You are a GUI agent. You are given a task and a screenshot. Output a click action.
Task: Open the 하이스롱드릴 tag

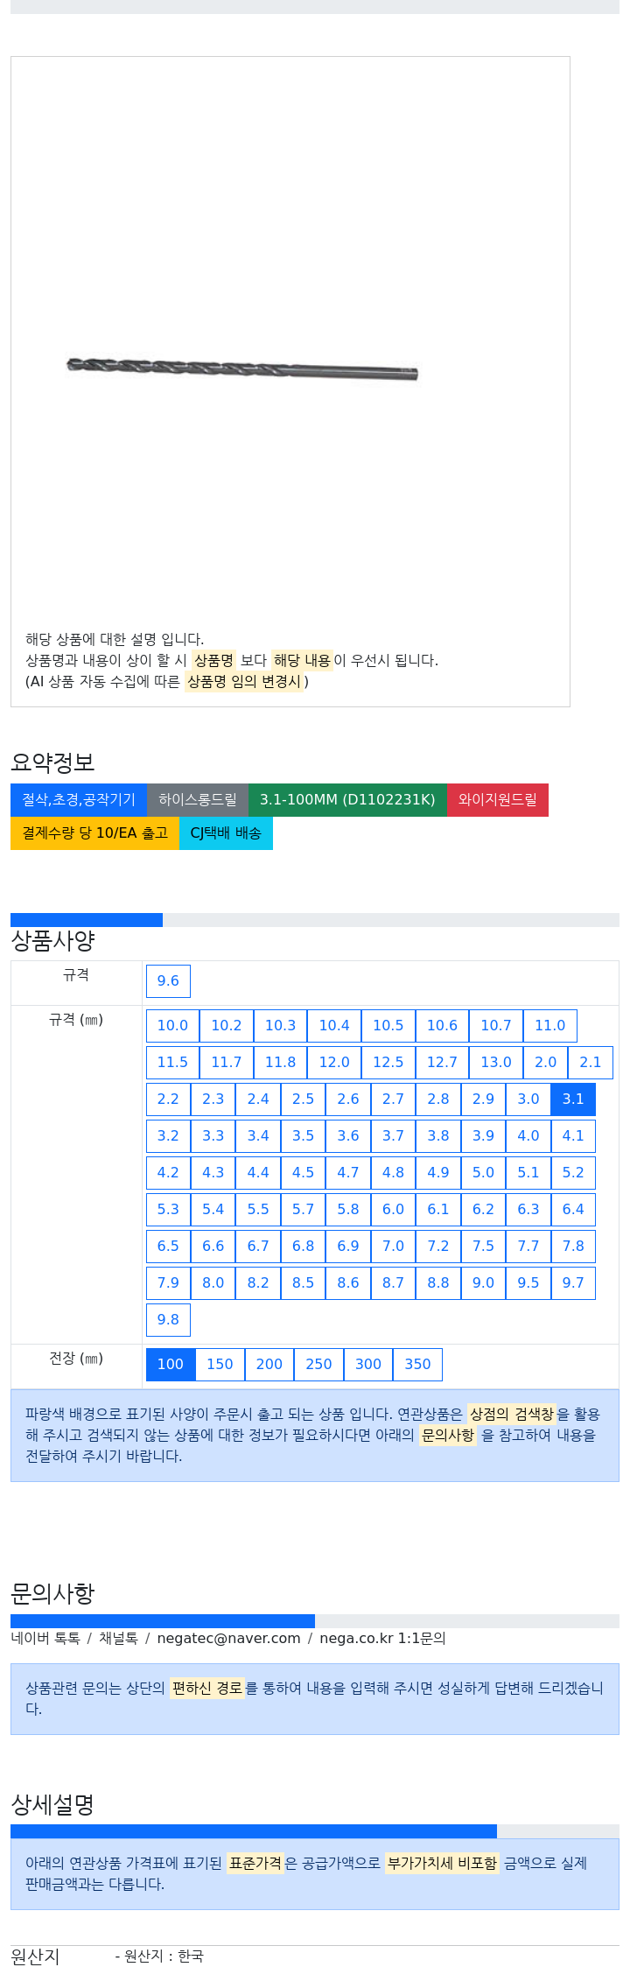(x=198, y=800)
